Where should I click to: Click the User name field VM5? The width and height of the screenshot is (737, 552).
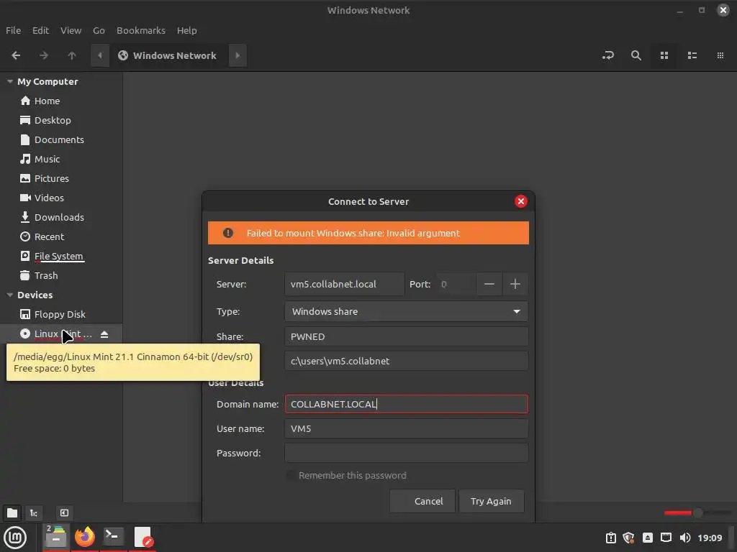[x=406, y=428]
